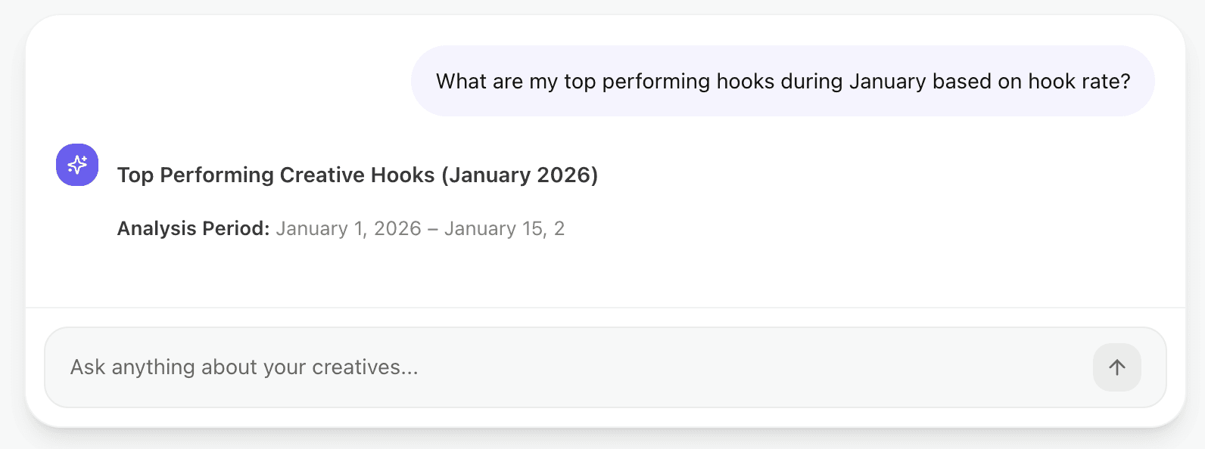Image resolution: width=1205 pixels, height=449 pixels.
Task: Click the "January 1, 2026" start date text
Action: click(x=348, y=229)
